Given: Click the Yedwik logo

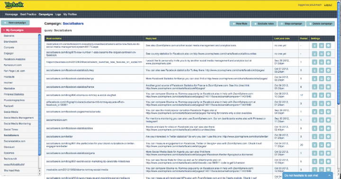Looking at the screenshot, I should coord(14,5).
